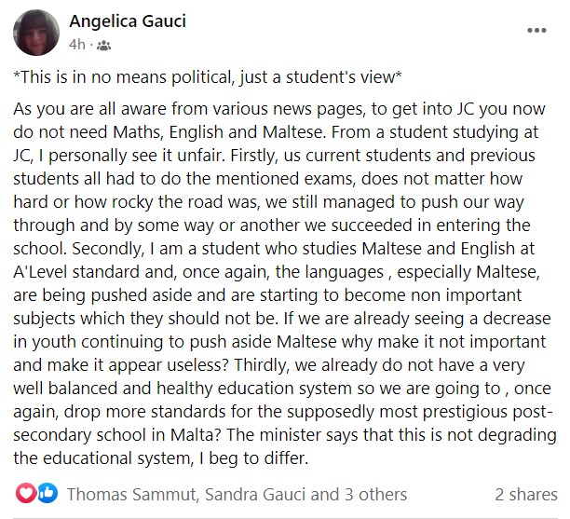This screenshot has width=570, height=519.
Task: Open the post options three-dot menu
Action: coord(536,30)
